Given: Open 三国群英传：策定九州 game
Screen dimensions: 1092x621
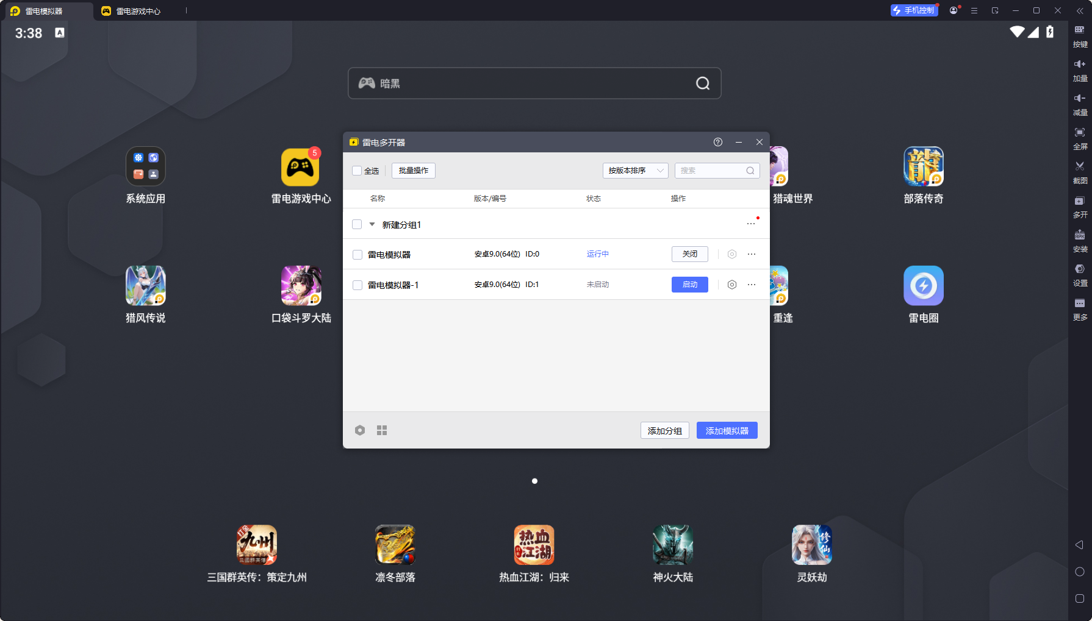Looking at the screenshot, I should click(257, 545).
